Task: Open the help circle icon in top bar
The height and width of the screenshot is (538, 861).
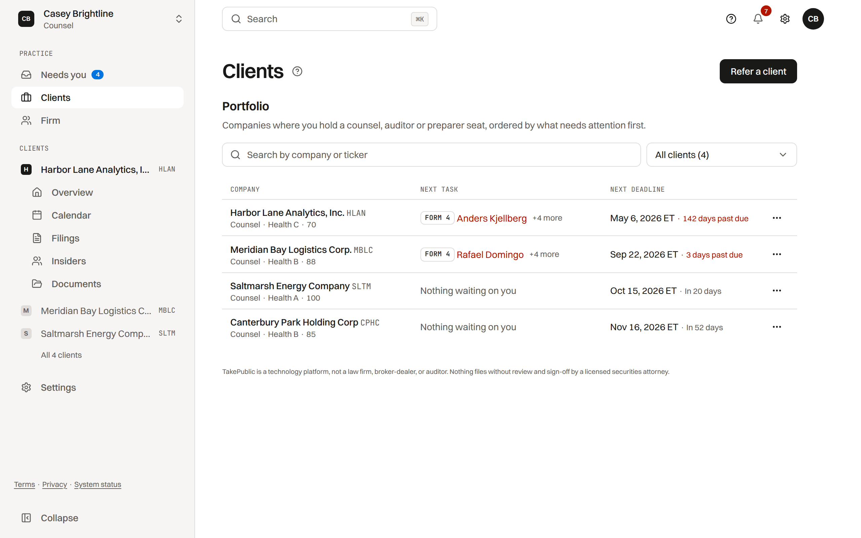Action: pyautogui.click(x=731, y=19)
